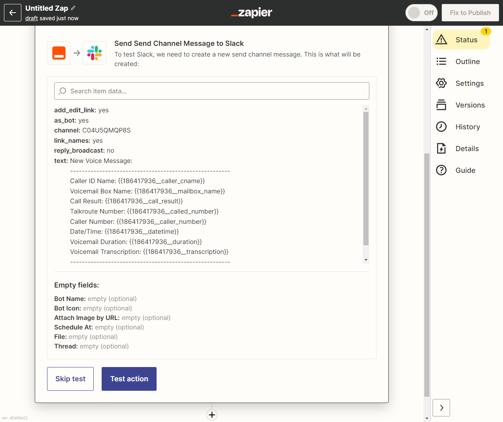Toggle the Zap On/Off switch
503x422 pixels.
pos(422,13)
